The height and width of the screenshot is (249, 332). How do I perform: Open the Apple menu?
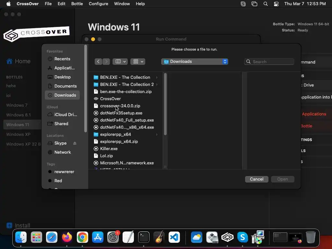(x=8, y=4)
